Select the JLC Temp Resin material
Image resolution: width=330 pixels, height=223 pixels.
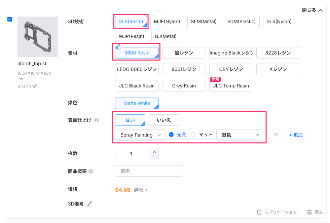[231, 86]
